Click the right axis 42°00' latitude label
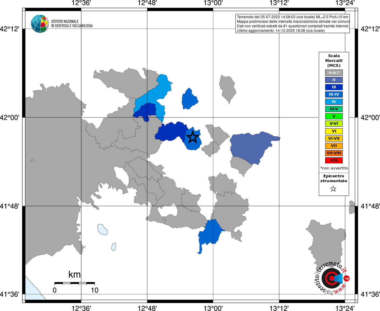380x311 pixels. pyautogui.click(x=370, y=117)
